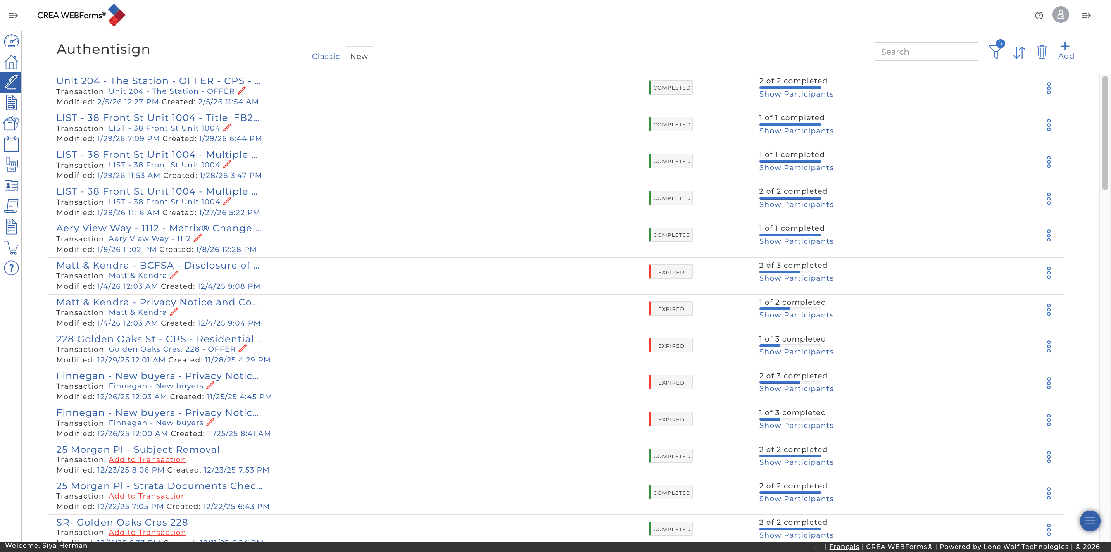
Task: Open options menu for 228 Golden Oaks St CPS
Action: click(x=1049, y=346)
